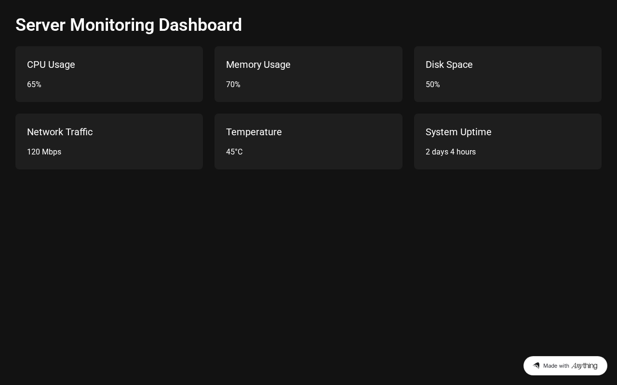Click the 120 Mbps value
The image size is (617, 385).
(44, 152)
